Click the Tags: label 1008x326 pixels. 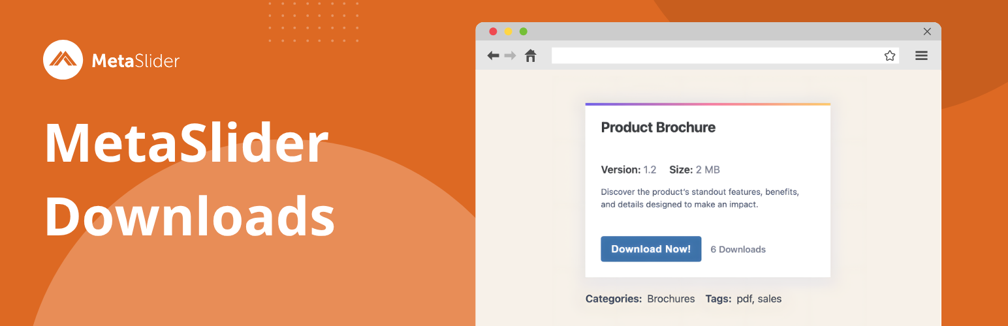[x=718, y=299]
